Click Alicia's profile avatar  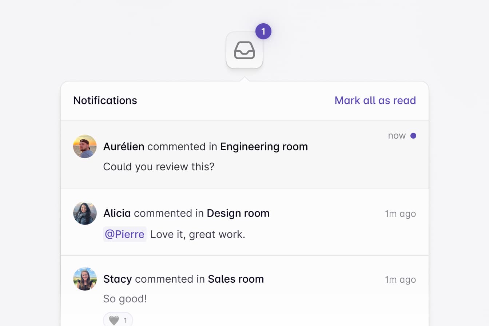tap(85, 213)
